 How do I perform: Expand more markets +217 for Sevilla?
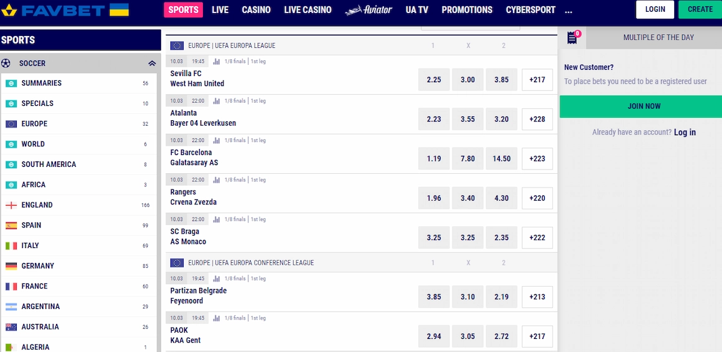[537, 80]
